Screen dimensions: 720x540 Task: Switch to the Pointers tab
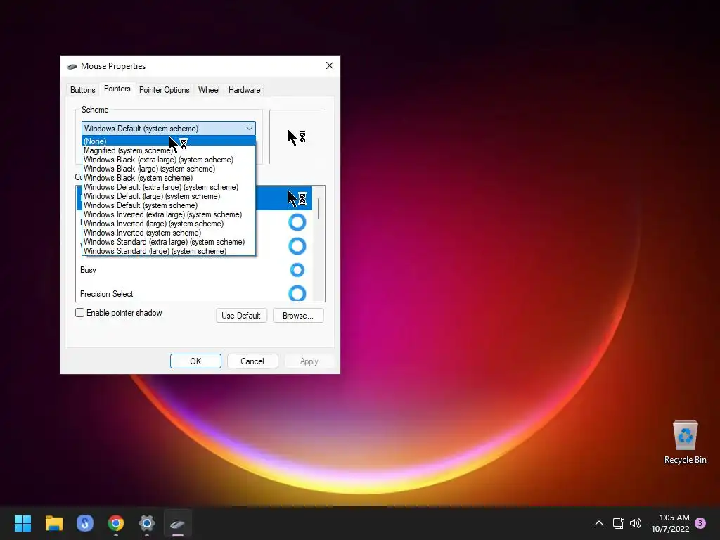[117, 89]
